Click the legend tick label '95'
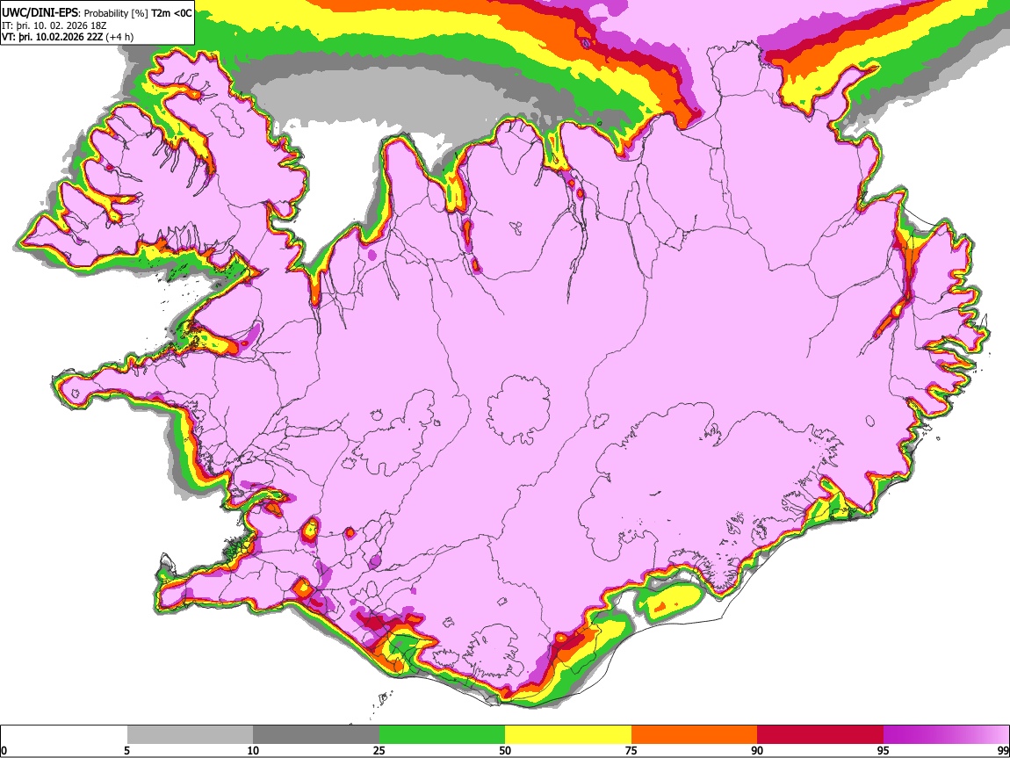 click(884, 751)
